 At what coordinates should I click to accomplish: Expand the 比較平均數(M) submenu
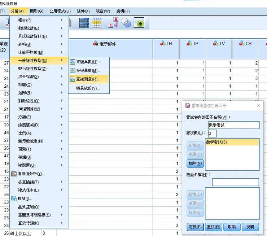click(x=39, y=52)
